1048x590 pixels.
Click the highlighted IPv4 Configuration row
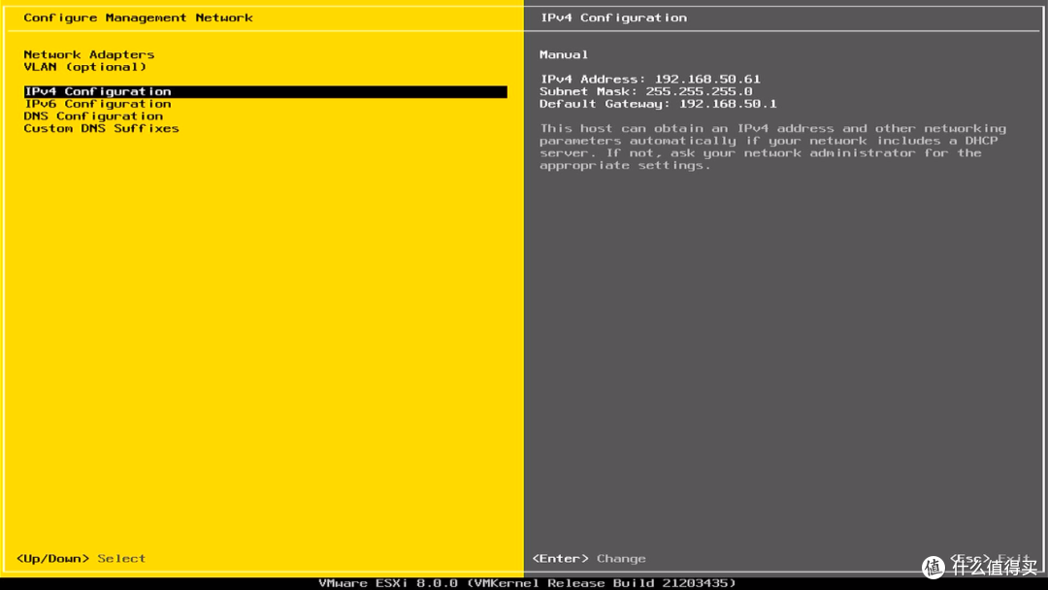pyautogui.click(x=97, y=92)
